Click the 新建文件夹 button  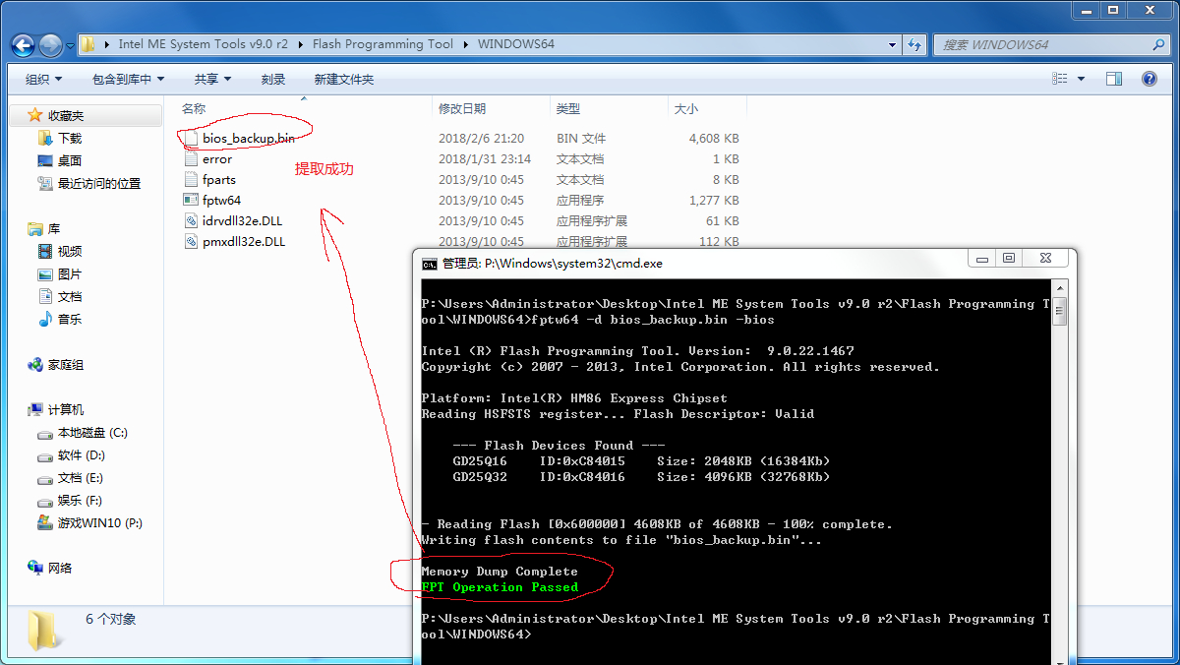click(x=344, y=79)
